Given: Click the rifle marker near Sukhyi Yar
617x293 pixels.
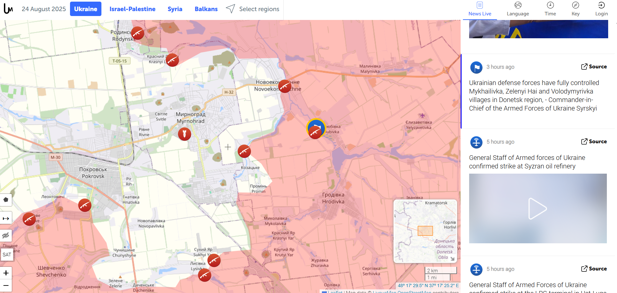Looking at the screenshot, I should [x=214, y=261].
